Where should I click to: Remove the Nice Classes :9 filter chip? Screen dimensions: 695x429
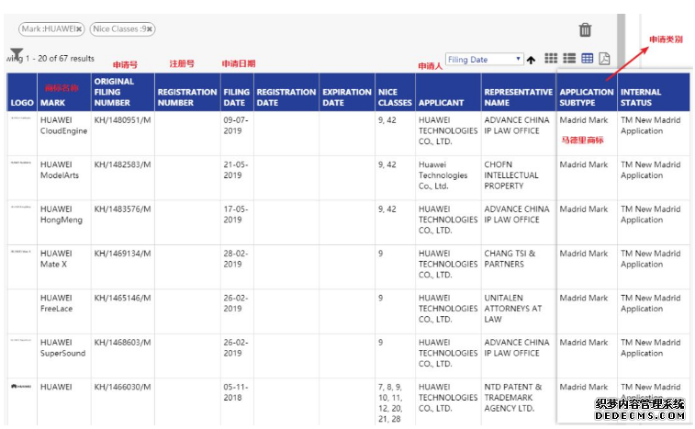150,29
